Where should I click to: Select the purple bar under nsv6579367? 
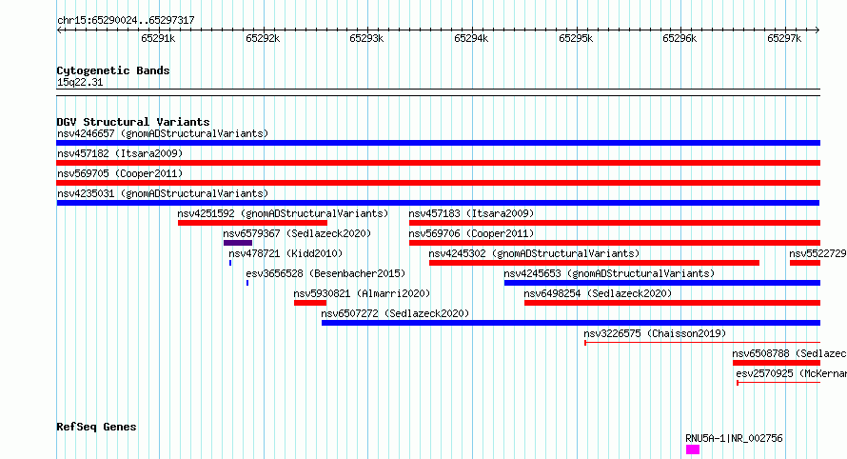tap(238, 243)
